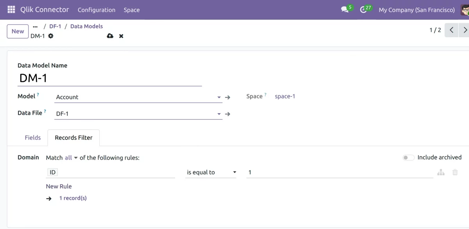Discard changes with the X icon

121,36
